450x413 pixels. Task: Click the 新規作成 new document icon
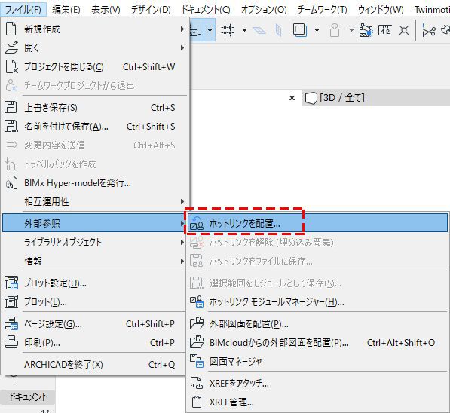coord(11,29)
